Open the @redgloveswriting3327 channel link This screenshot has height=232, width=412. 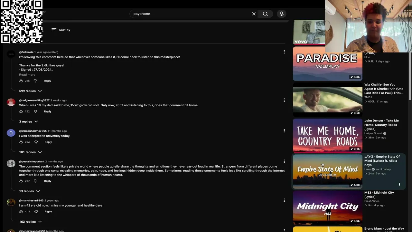point(34,101)
